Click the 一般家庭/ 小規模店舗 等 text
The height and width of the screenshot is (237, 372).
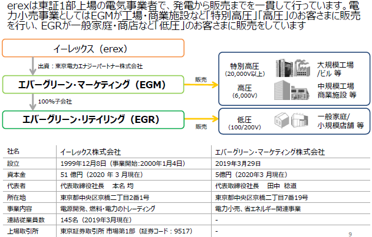(340, 121)
